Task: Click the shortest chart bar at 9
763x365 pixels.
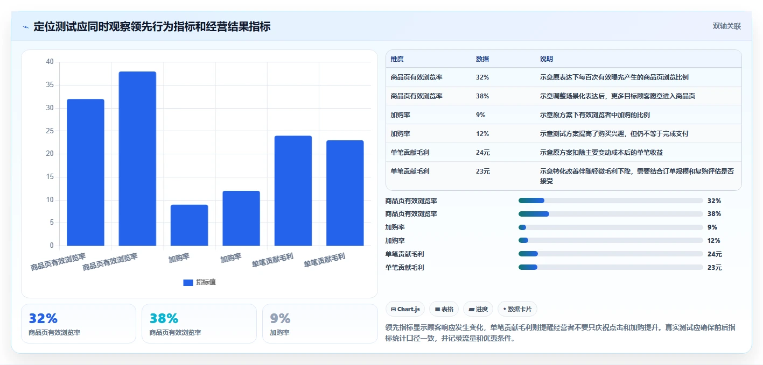Action: click(x=189, y=225)
